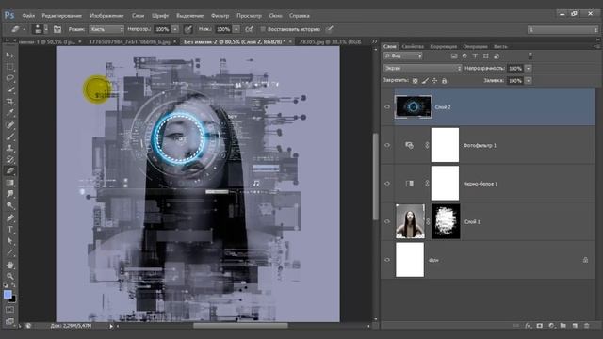603x339 pixels.
Task: Open workspace switcher dropdown
Action: coord(563,29)
